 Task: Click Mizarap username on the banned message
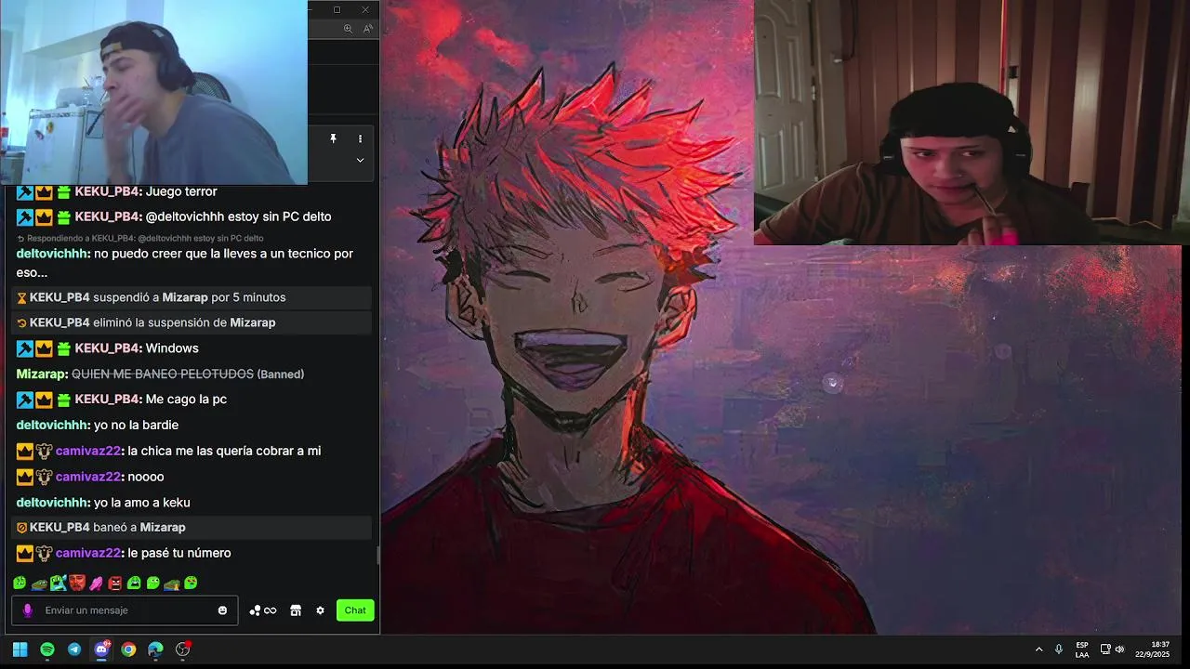[42, 374]
